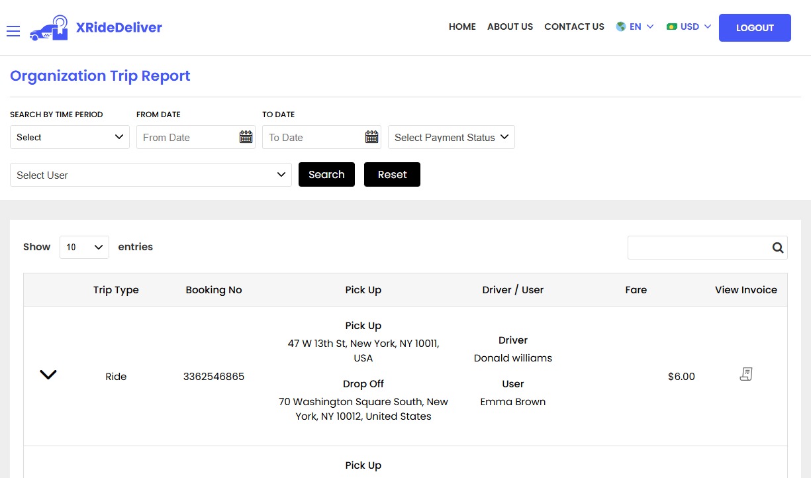
Task: Open the From Date calendar icon
Action: (x=246, y=137)
